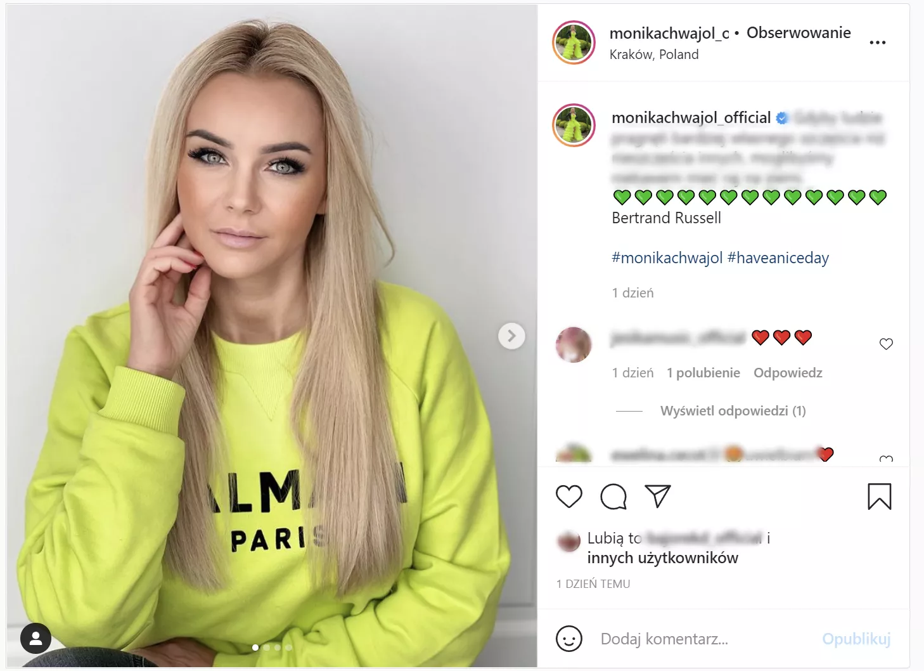Expand Wyświetl odpowiedzi (1) replies
The height and width of the screenshot is (671, 924).
point(733,411)
